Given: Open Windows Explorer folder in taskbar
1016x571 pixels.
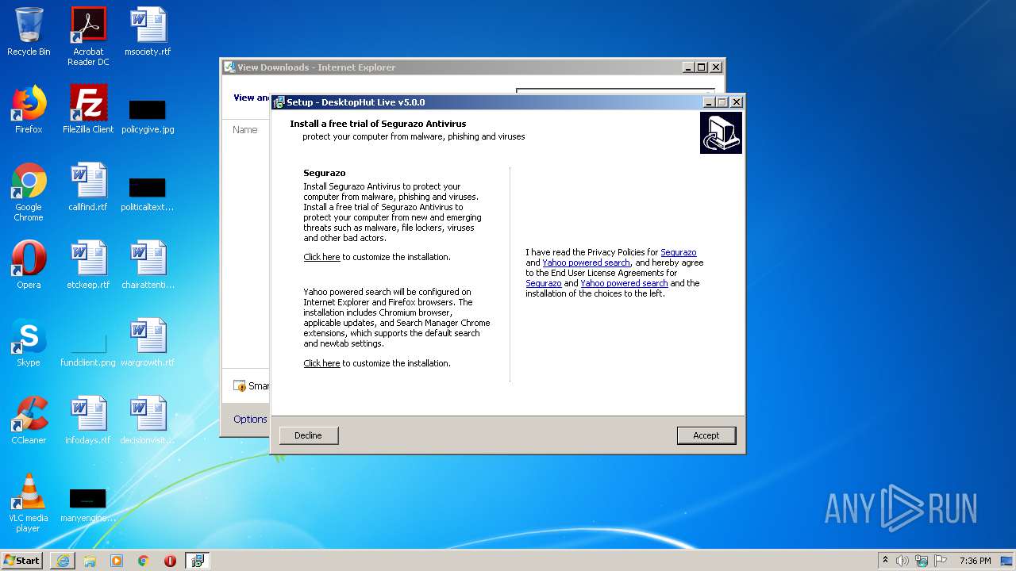Looking at the screenshot, I should [90, 561].
